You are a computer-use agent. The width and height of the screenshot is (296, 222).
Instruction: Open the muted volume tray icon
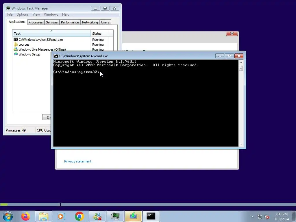point(267,217)
